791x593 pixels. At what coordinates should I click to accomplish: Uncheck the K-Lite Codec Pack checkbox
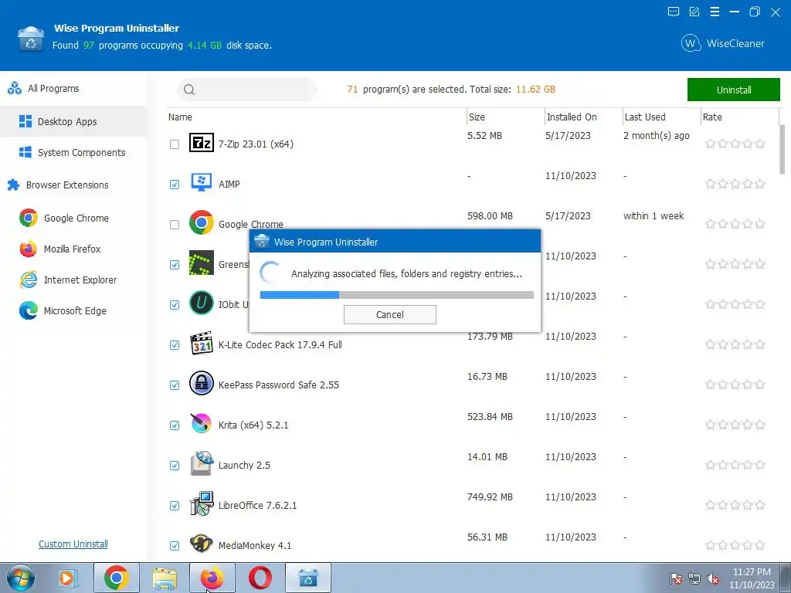tap(175, 345)
